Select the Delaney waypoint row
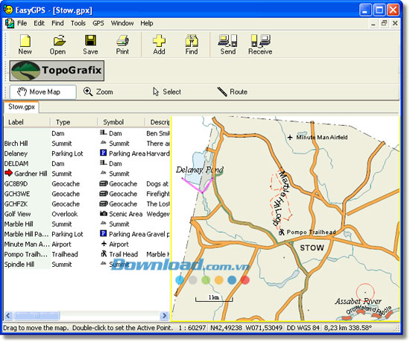This screenshot has width=410, height=342. (x=87, y=153)
